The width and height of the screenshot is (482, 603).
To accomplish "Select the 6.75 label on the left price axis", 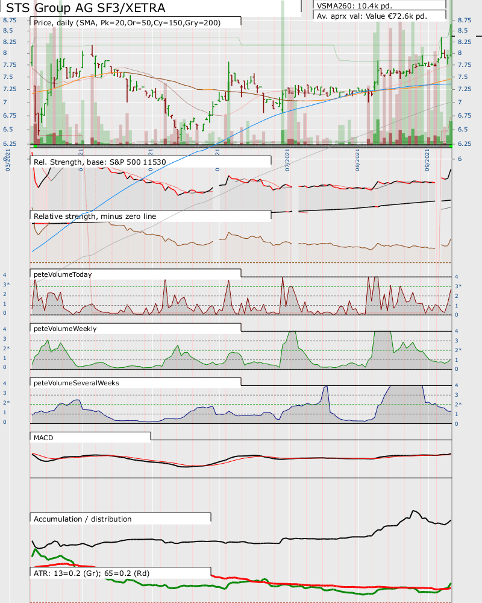I will 10,115.
